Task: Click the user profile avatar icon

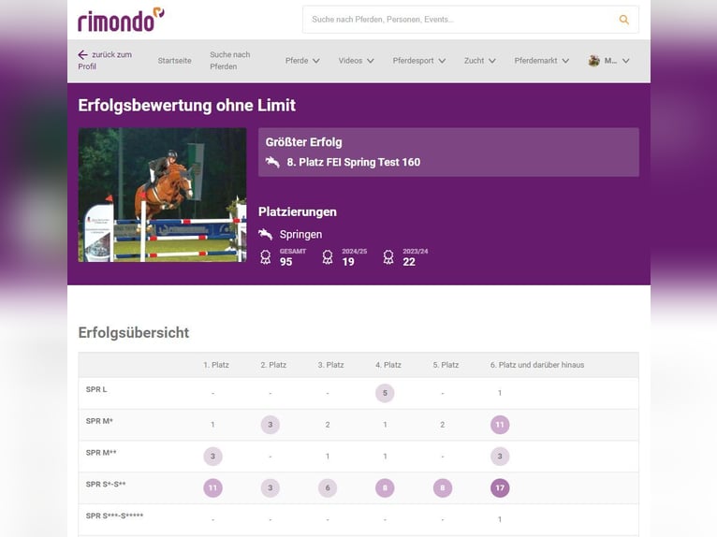Action: pyautogui.click(x=593, y=61)
